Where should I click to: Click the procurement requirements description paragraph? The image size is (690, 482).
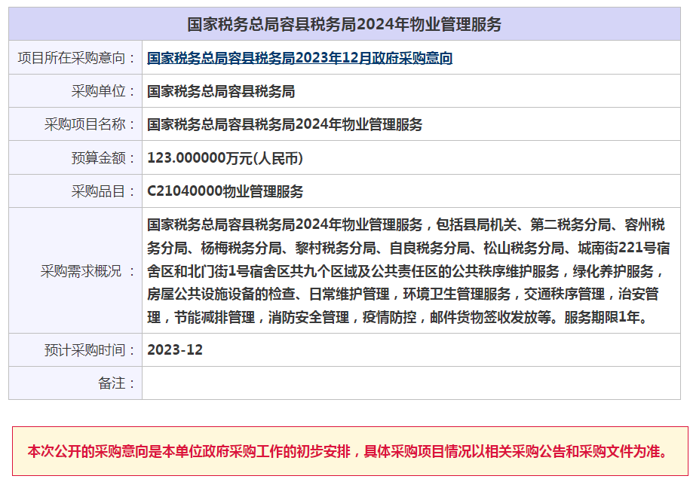tap(409, 270)
